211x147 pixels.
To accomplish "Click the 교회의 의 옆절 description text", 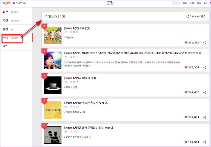I will tap(71, 87).
